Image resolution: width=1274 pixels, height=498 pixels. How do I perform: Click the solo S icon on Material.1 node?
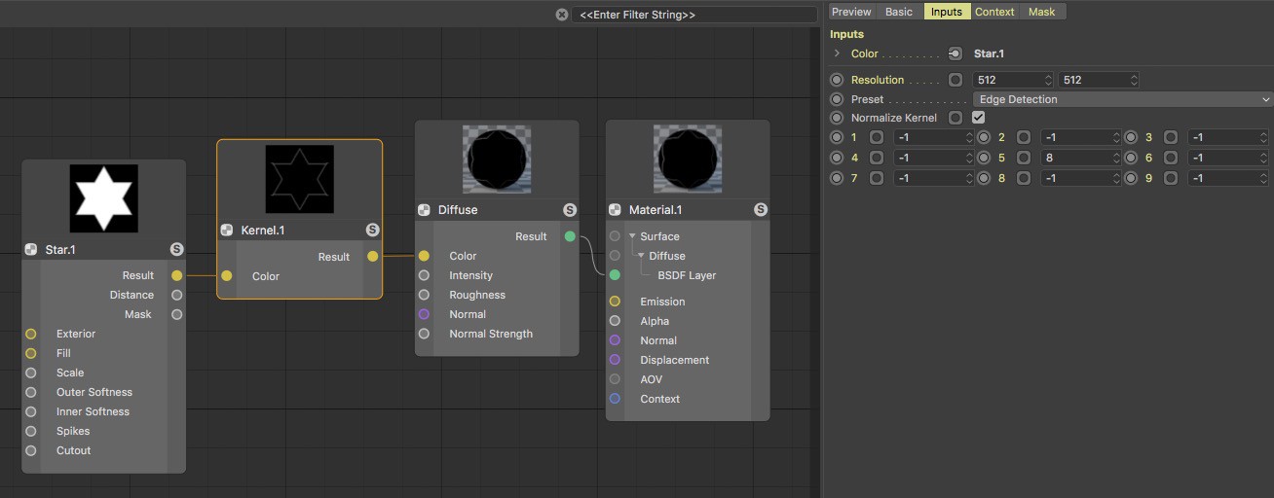click(761, 209)
